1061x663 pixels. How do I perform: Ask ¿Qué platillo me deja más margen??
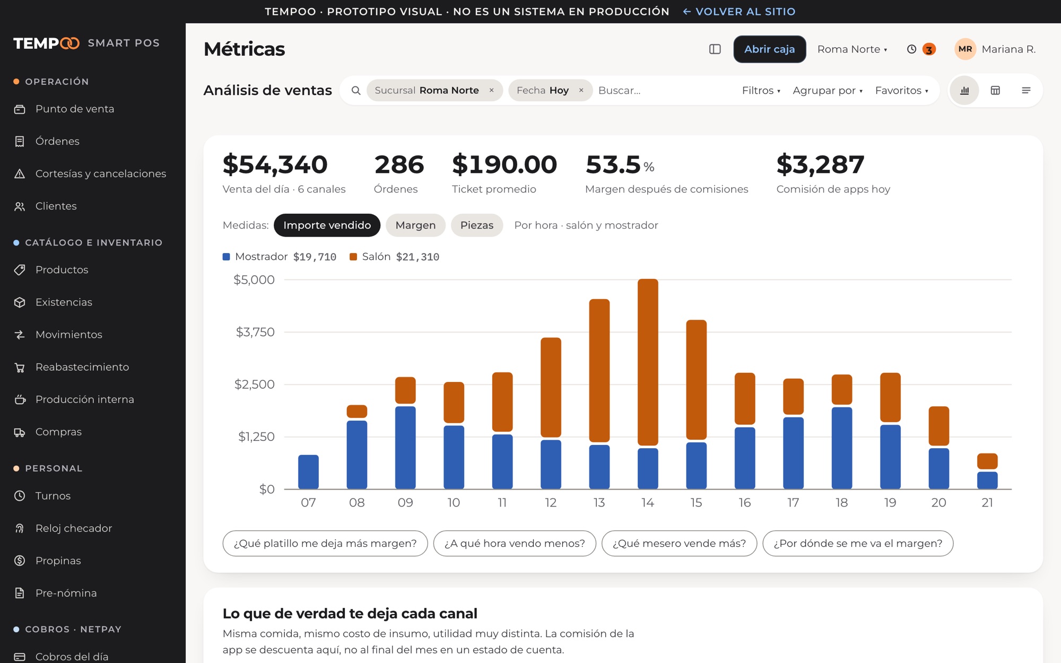325,544
